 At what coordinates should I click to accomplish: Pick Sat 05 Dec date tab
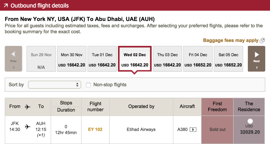[x=229, y=59]
